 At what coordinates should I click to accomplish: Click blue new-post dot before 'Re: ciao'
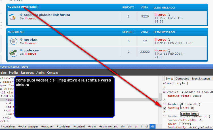[x=21, y=39]
